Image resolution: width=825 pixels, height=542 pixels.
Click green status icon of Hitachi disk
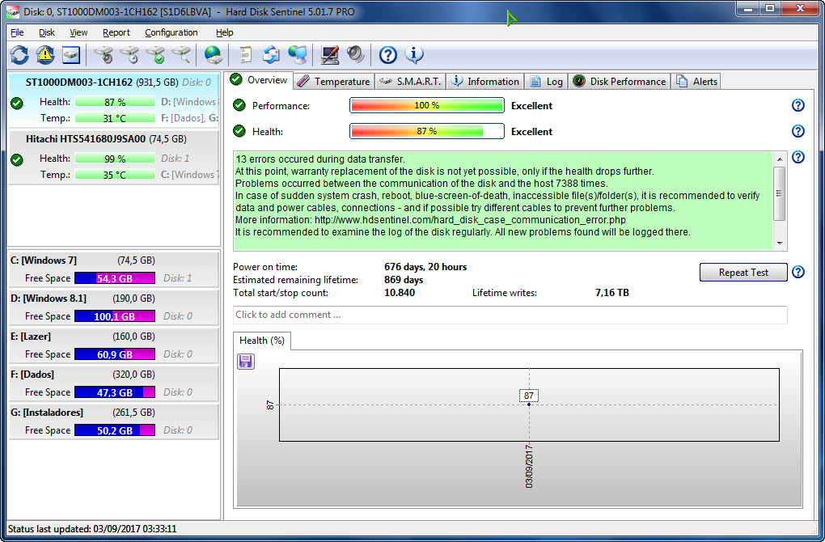17,159
